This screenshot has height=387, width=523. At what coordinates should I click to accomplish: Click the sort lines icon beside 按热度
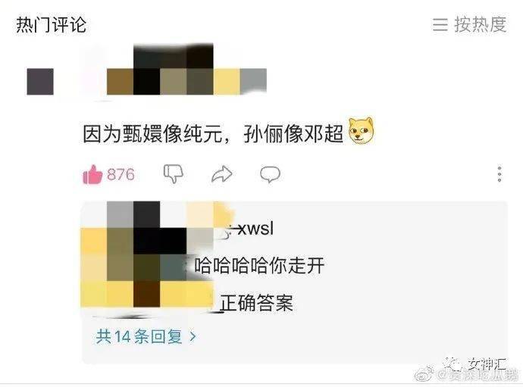click(440, 25)
